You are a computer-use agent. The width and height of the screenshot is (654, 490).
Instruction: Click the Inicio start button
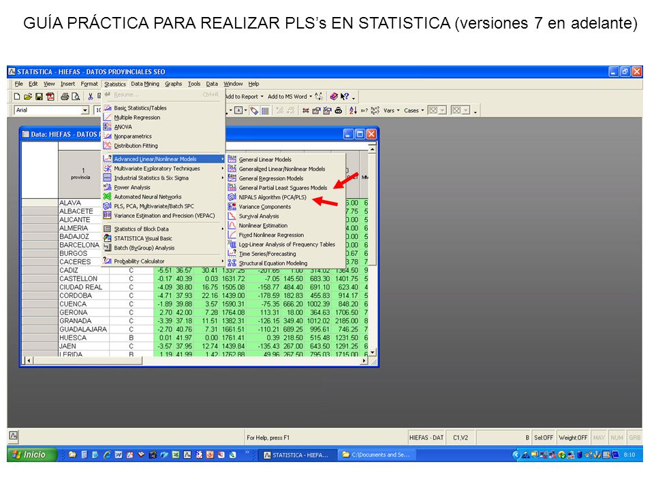pos(32,455)
